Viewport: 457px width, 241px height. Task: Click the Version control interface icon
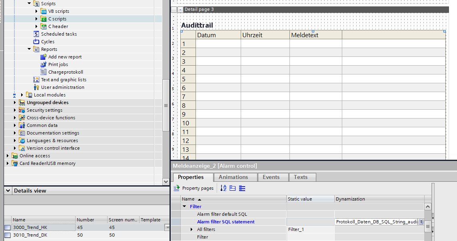click(22, 148)
